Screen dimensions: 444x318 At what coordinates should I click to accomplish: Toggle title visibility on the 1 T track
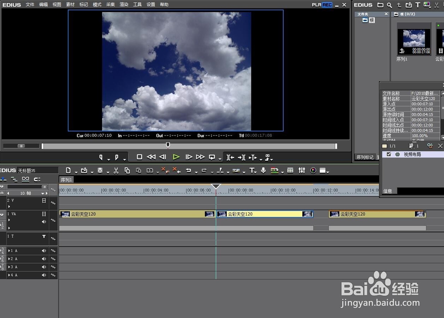point(44,236)
